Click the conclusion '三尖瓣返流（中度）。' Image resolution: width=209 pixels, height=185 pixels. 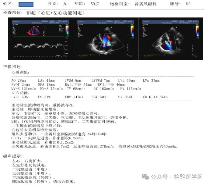coord(32,173)
